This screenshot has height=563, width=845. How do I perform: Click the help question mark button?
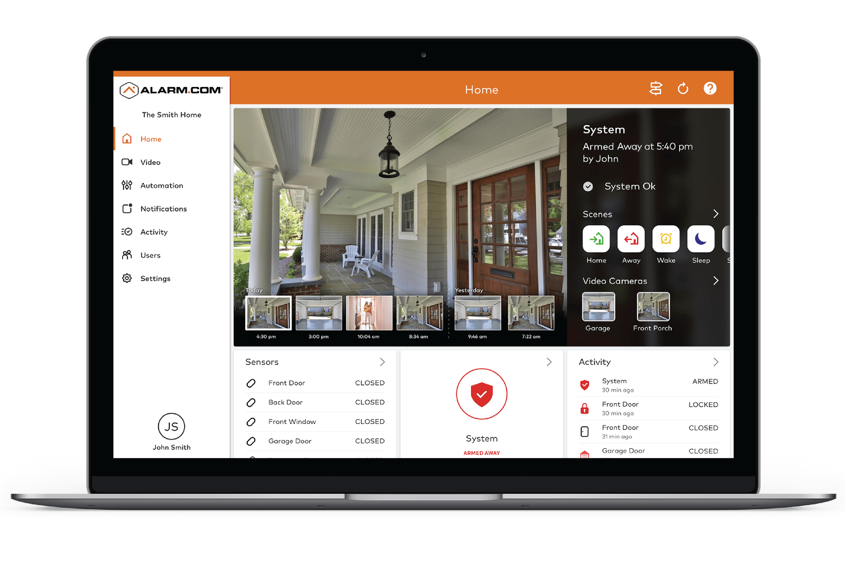(710, 88)
